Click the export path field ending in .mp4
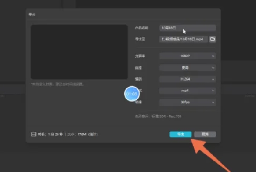This screenshot has height=172, width=256. 184,39
